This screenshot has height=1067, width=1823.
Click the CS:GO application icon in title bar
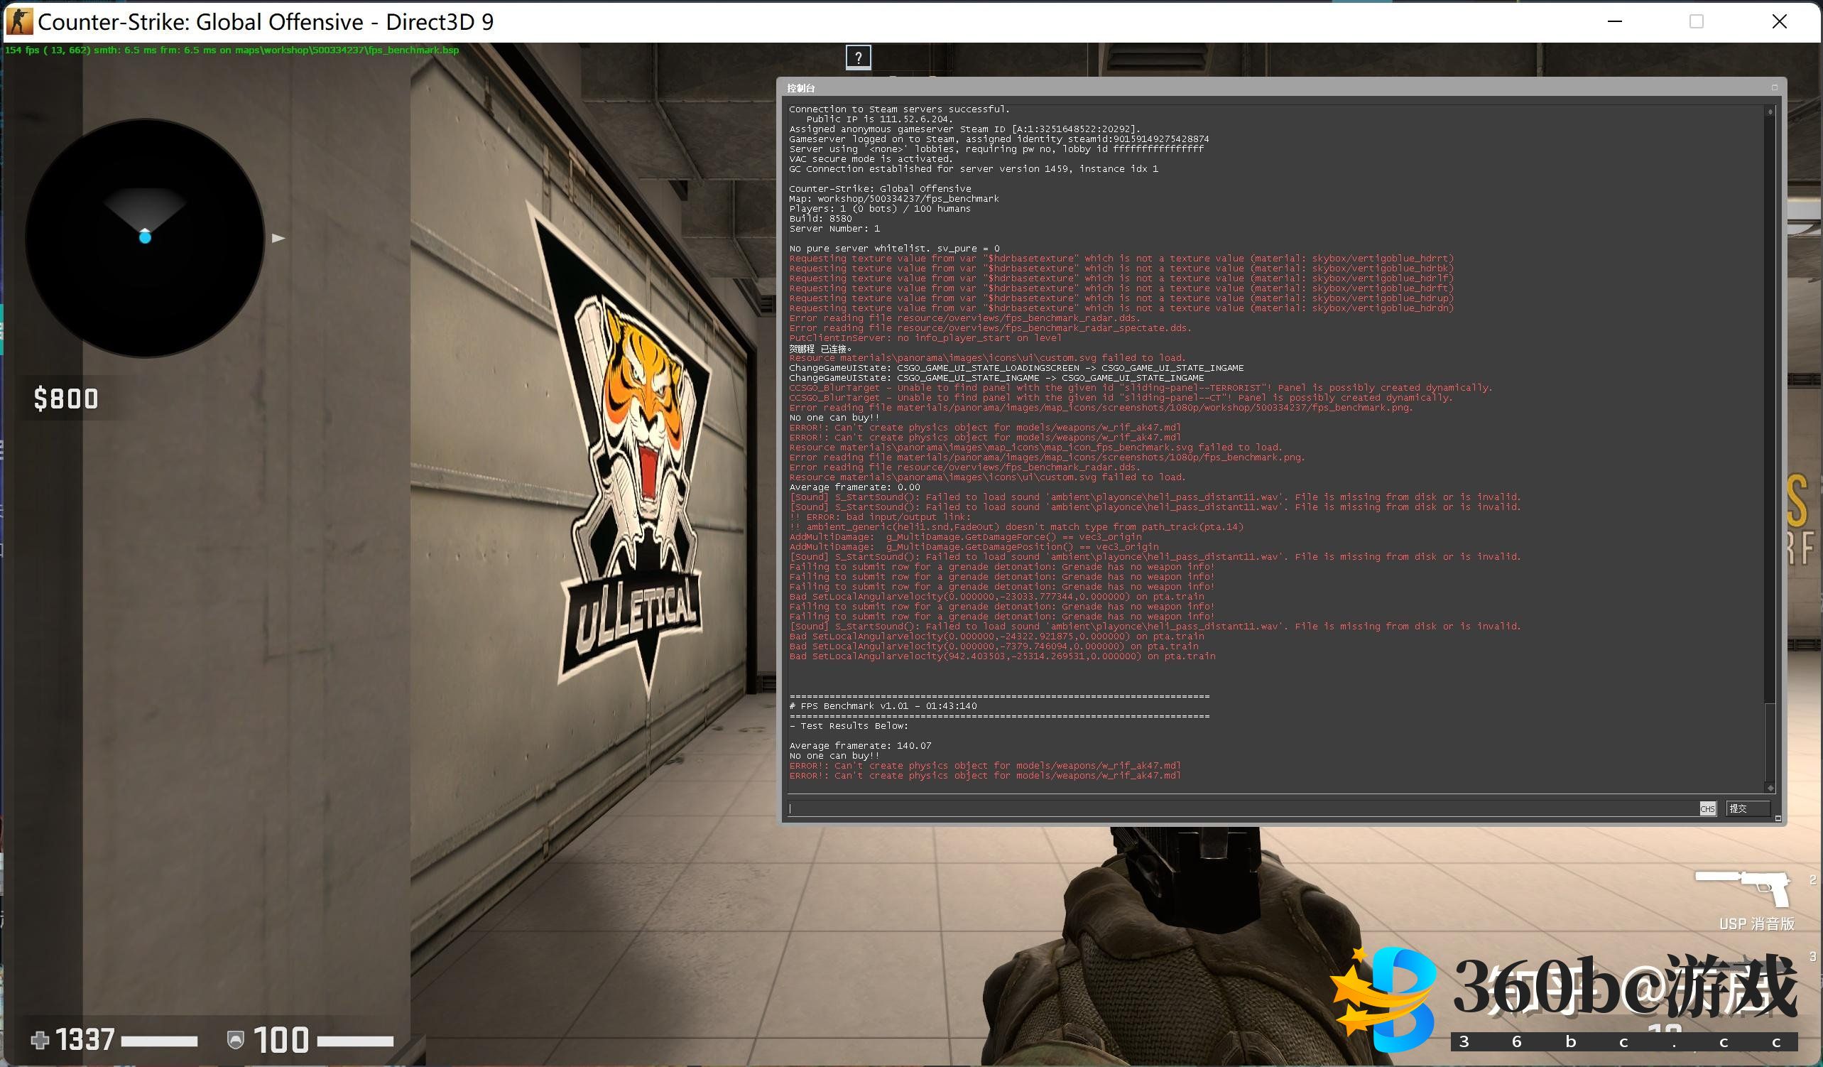coord(20,22)
